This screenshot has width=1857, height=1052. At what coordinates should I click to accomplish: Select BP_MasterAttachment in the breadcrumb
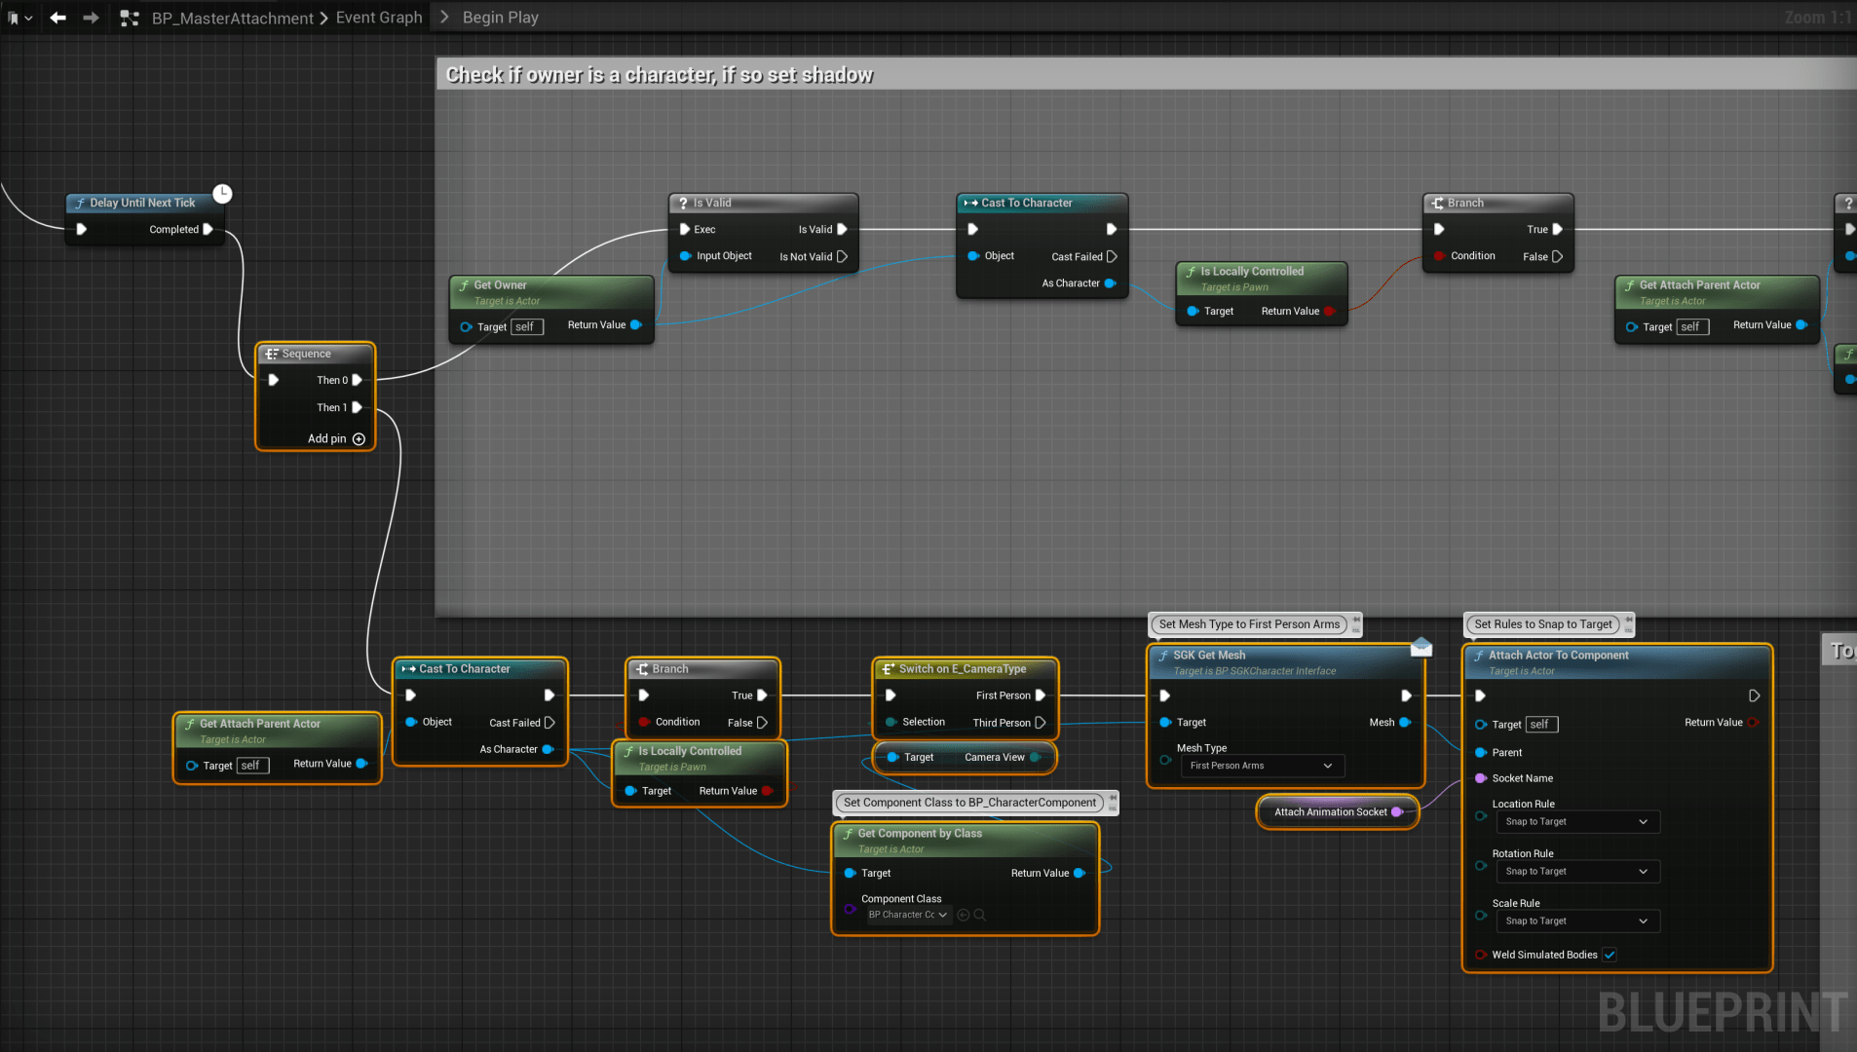click(x=232, y=18)
